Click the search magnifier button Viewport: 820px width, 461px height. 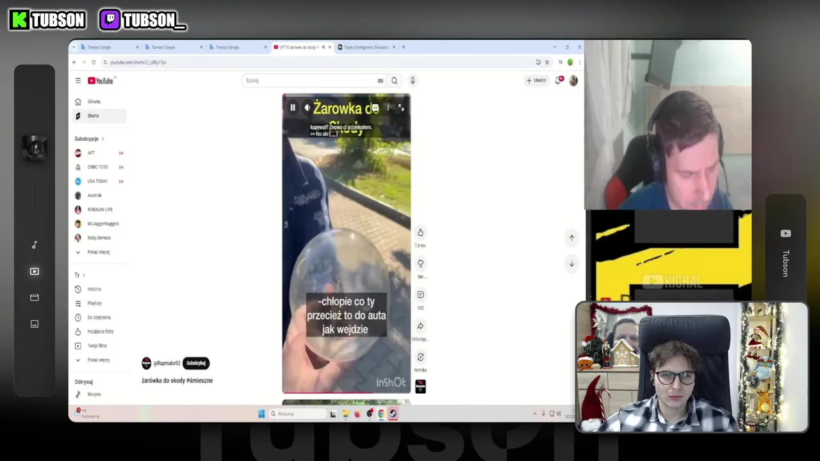394,81
